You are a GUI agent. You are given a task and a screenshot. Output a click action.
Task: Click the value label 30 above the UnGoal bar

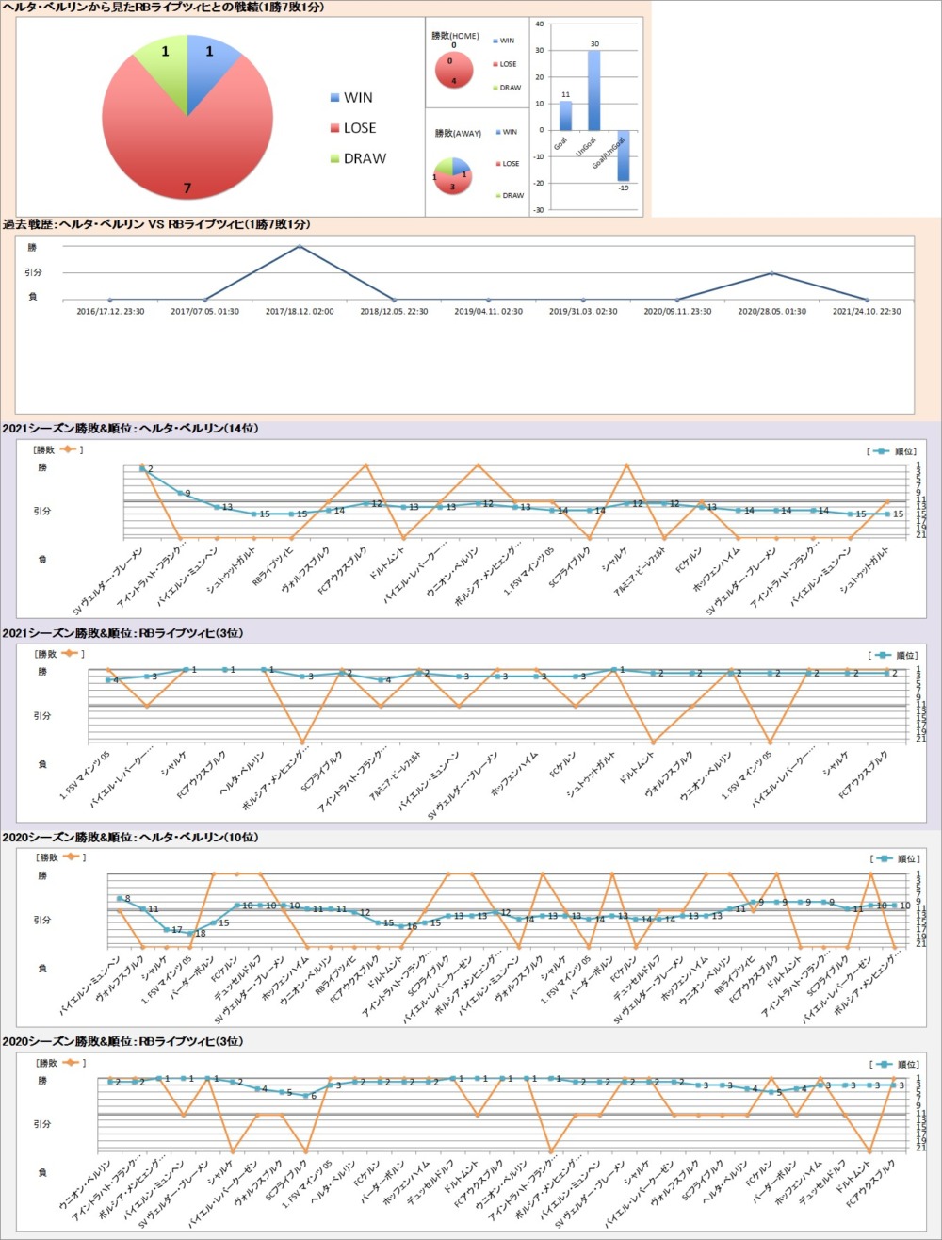point(594,43)
